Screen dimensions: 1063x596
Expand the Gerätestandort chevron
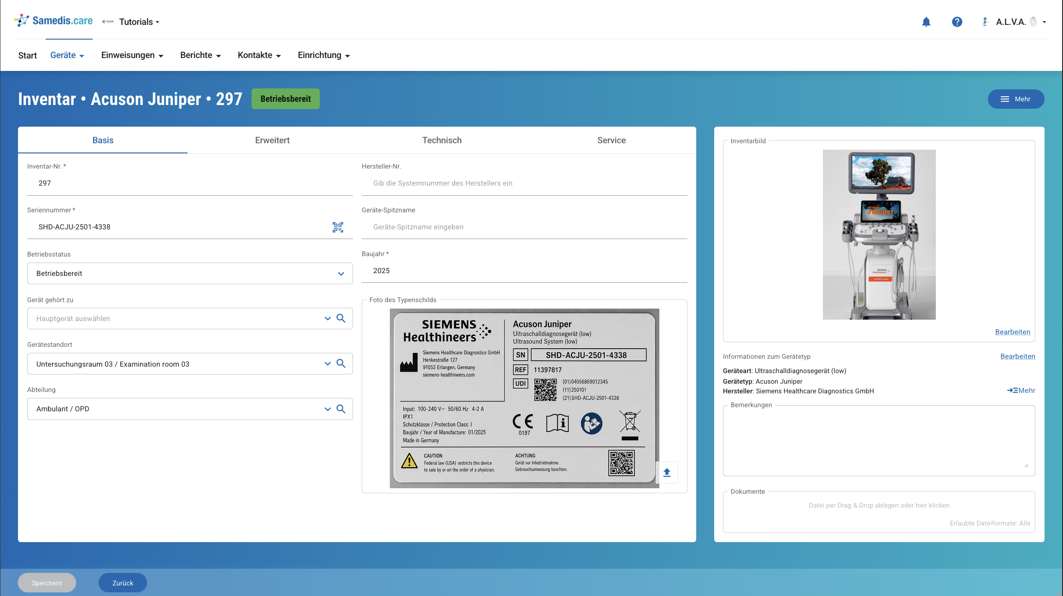click(328, 363)
